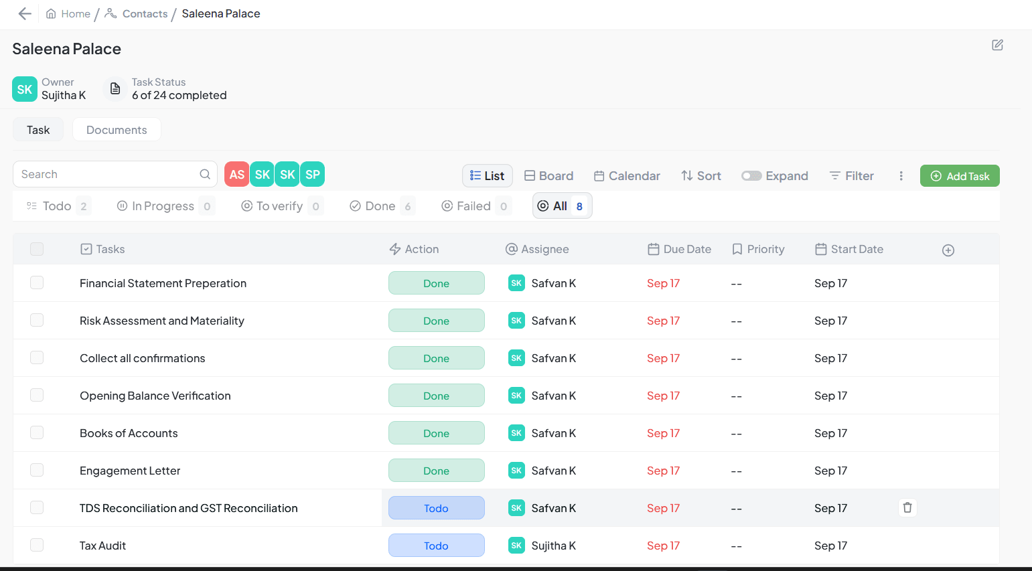Open the Sort options

701,176
